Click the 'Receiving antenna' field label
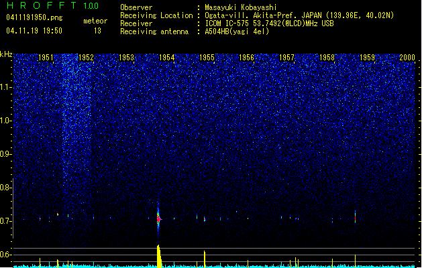 154,31
